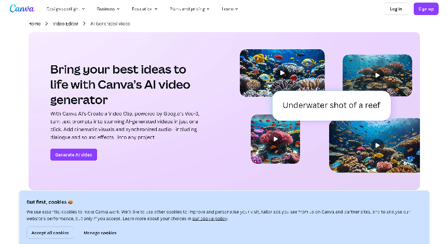Expand the Design spotlight menu
The image size is (448, 244).
(x=66, y=9)
